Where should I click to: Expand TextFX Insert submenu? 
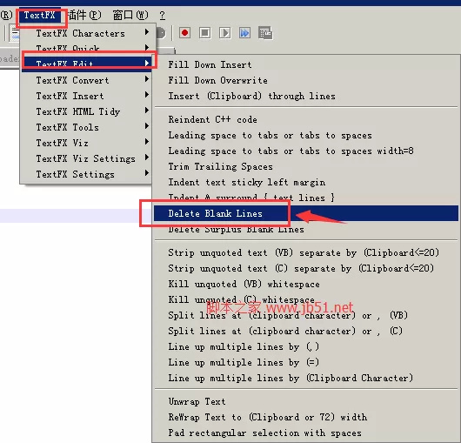click(x=86, y=96)
